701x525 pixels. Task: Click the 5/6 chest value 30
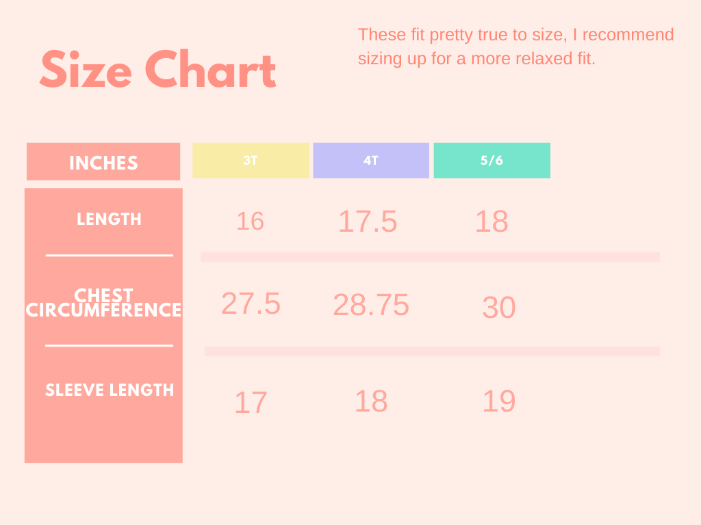click(x=499, y=307)
